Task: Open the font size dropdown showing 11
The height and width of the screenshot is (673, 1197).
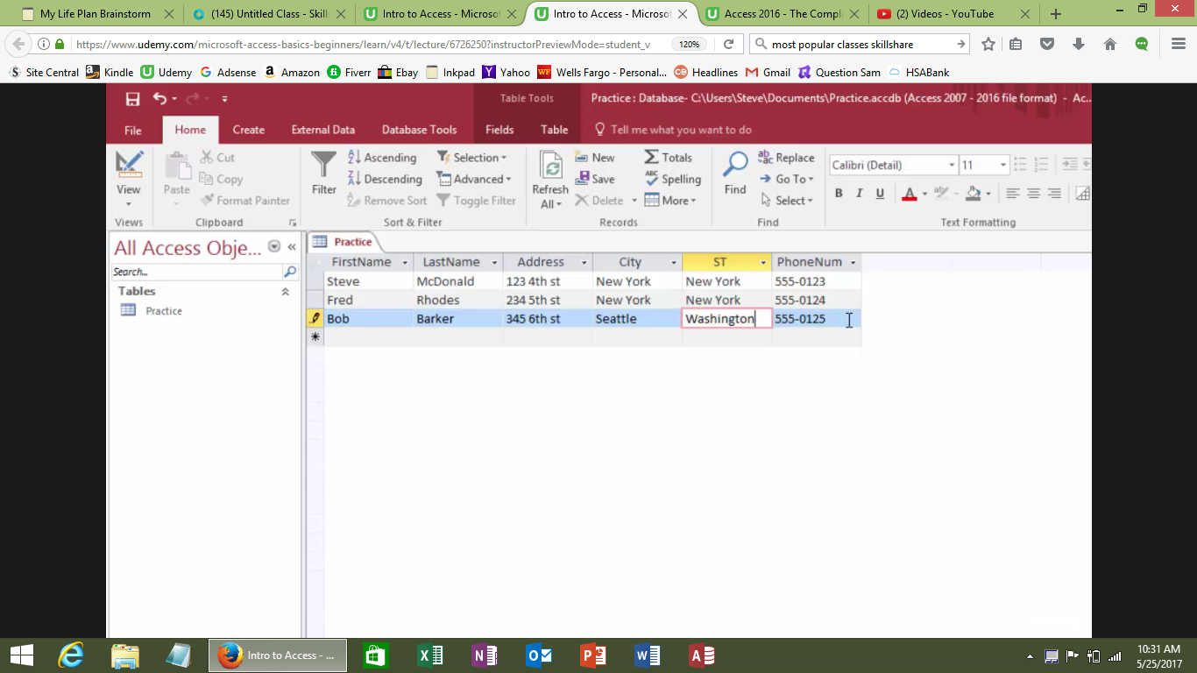Action: click(x=1002, y=165)
